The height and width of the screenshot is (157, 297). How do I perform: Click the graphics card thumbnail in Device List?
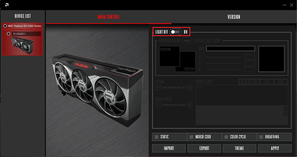point(22,45)
